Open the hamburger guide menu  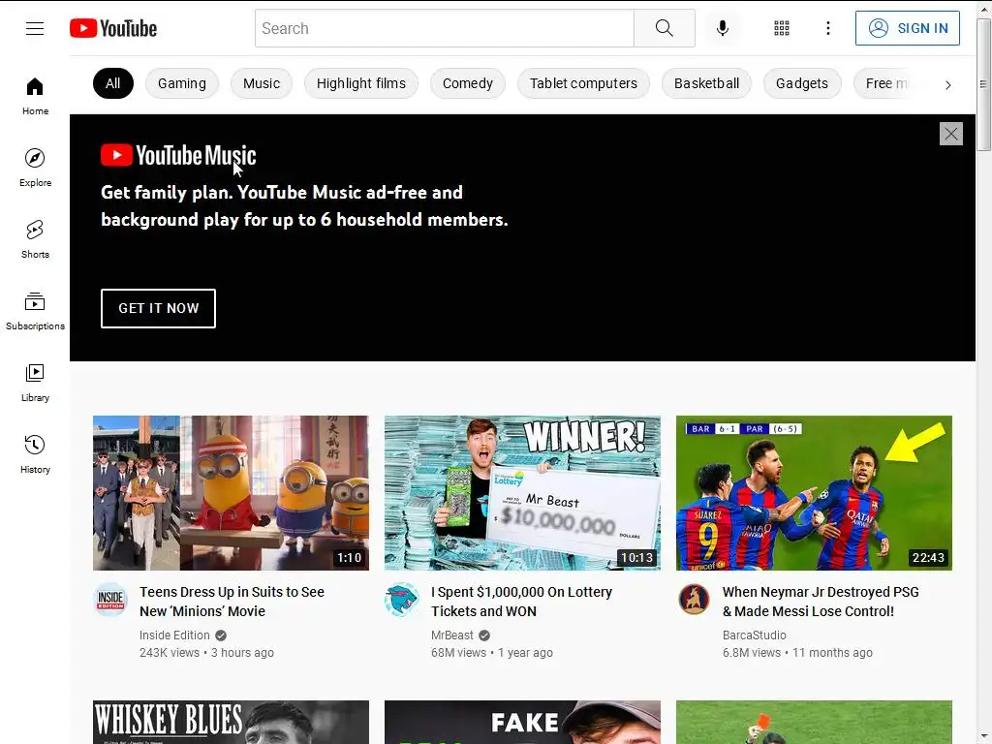point(35,28)
